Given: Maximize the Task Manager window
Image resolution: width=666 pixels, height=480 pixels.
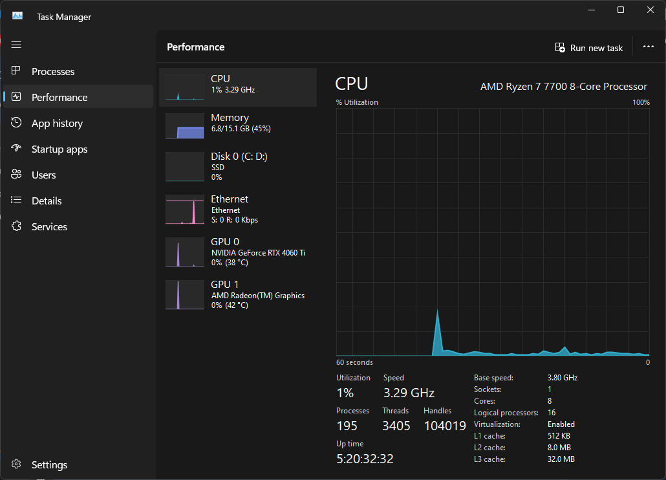Looking at the screenshot, I should (x=621, y=10).
